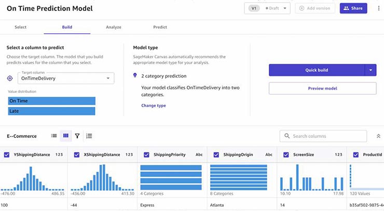Go to the Predict tab

coord(160,27)
